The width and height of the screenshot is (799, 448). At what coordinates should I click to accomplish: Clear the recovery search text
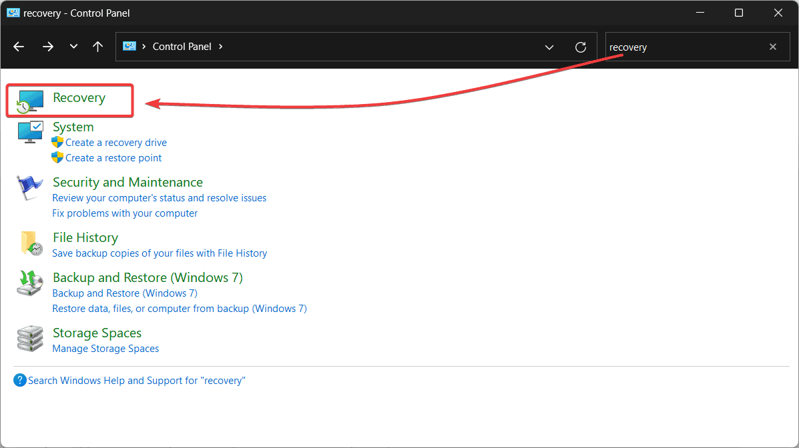coord(773,47)
